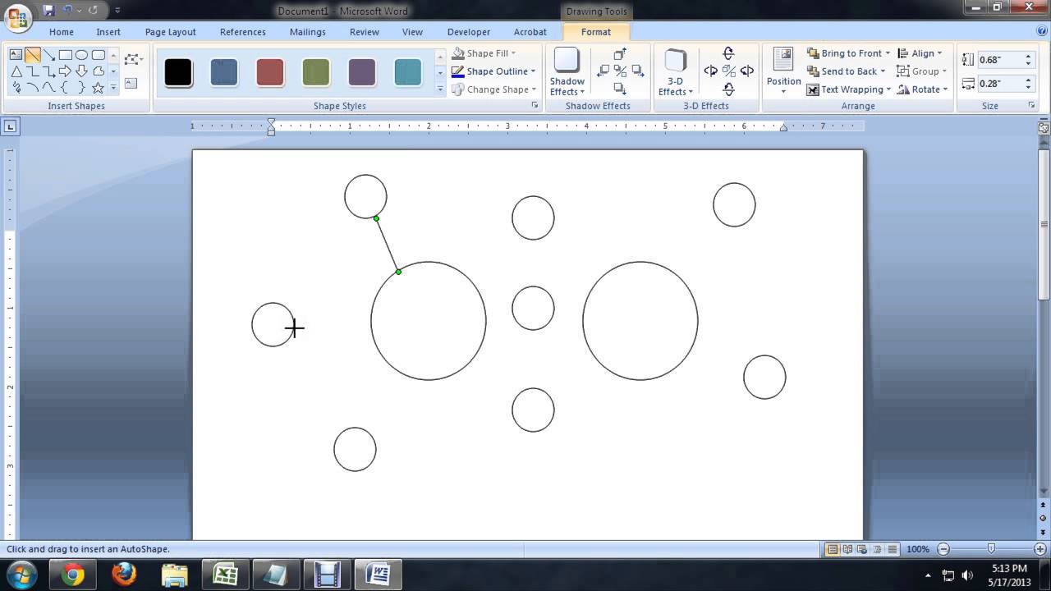The width and height of the screenshot is (1051, 591).
Task: Open Excel from the taskbar
Action: click(x=225, y=575)
